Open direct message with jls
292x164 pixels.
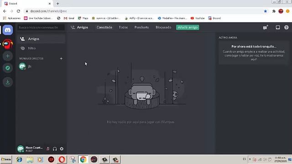pos(42,67)
